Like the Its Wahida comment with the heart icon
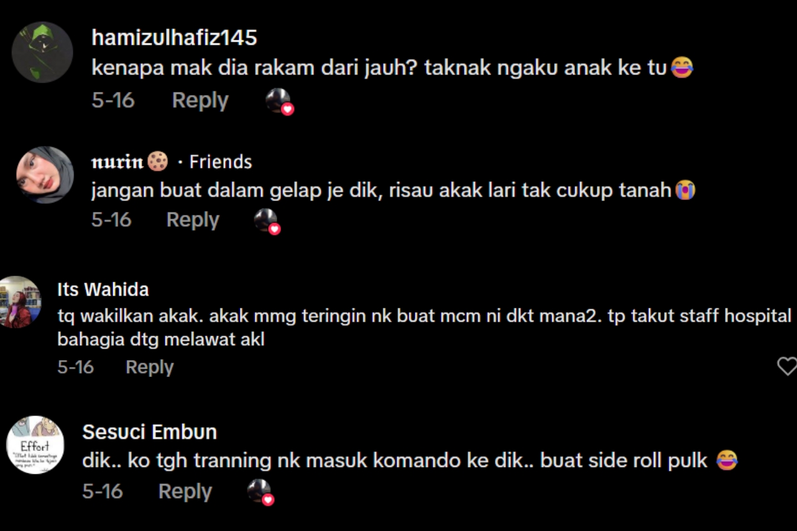The width and height of the screenshot is (797, 531). click(787, 366)
